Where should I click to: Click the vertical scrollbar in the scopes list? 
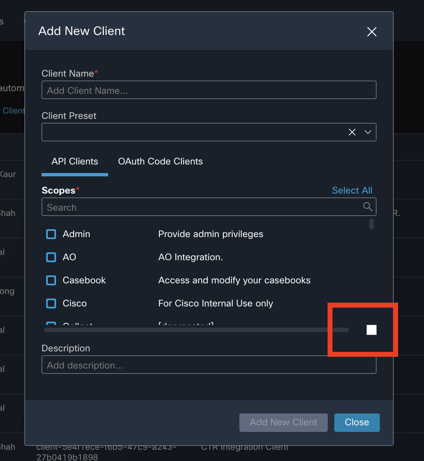(371, 224)
